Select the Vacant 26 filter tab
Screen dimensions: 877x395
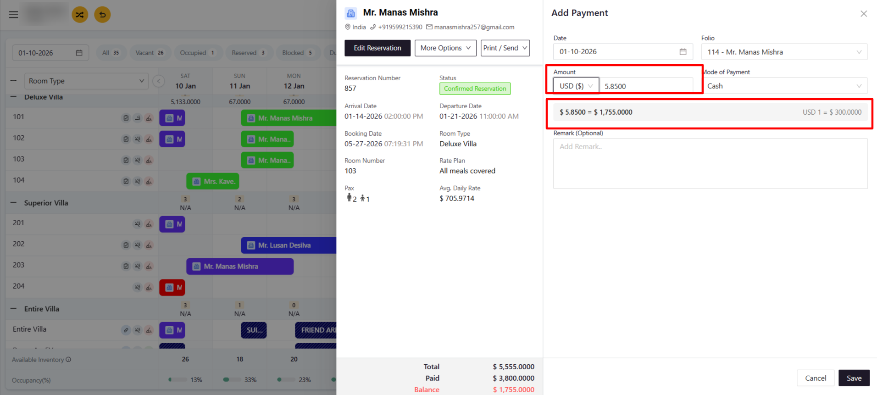[150, 53]
